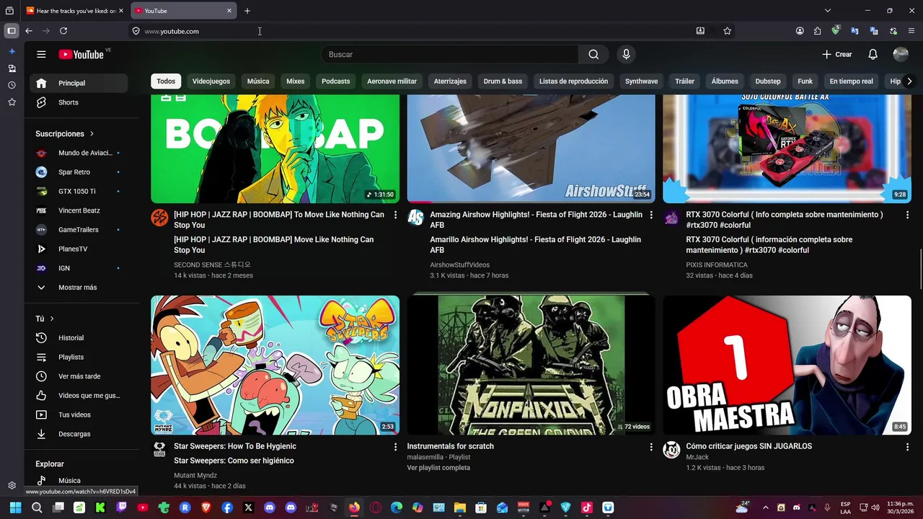Open the account avatar menu
Viewport: 923px width, 519px height.
[x=901, y=54]
